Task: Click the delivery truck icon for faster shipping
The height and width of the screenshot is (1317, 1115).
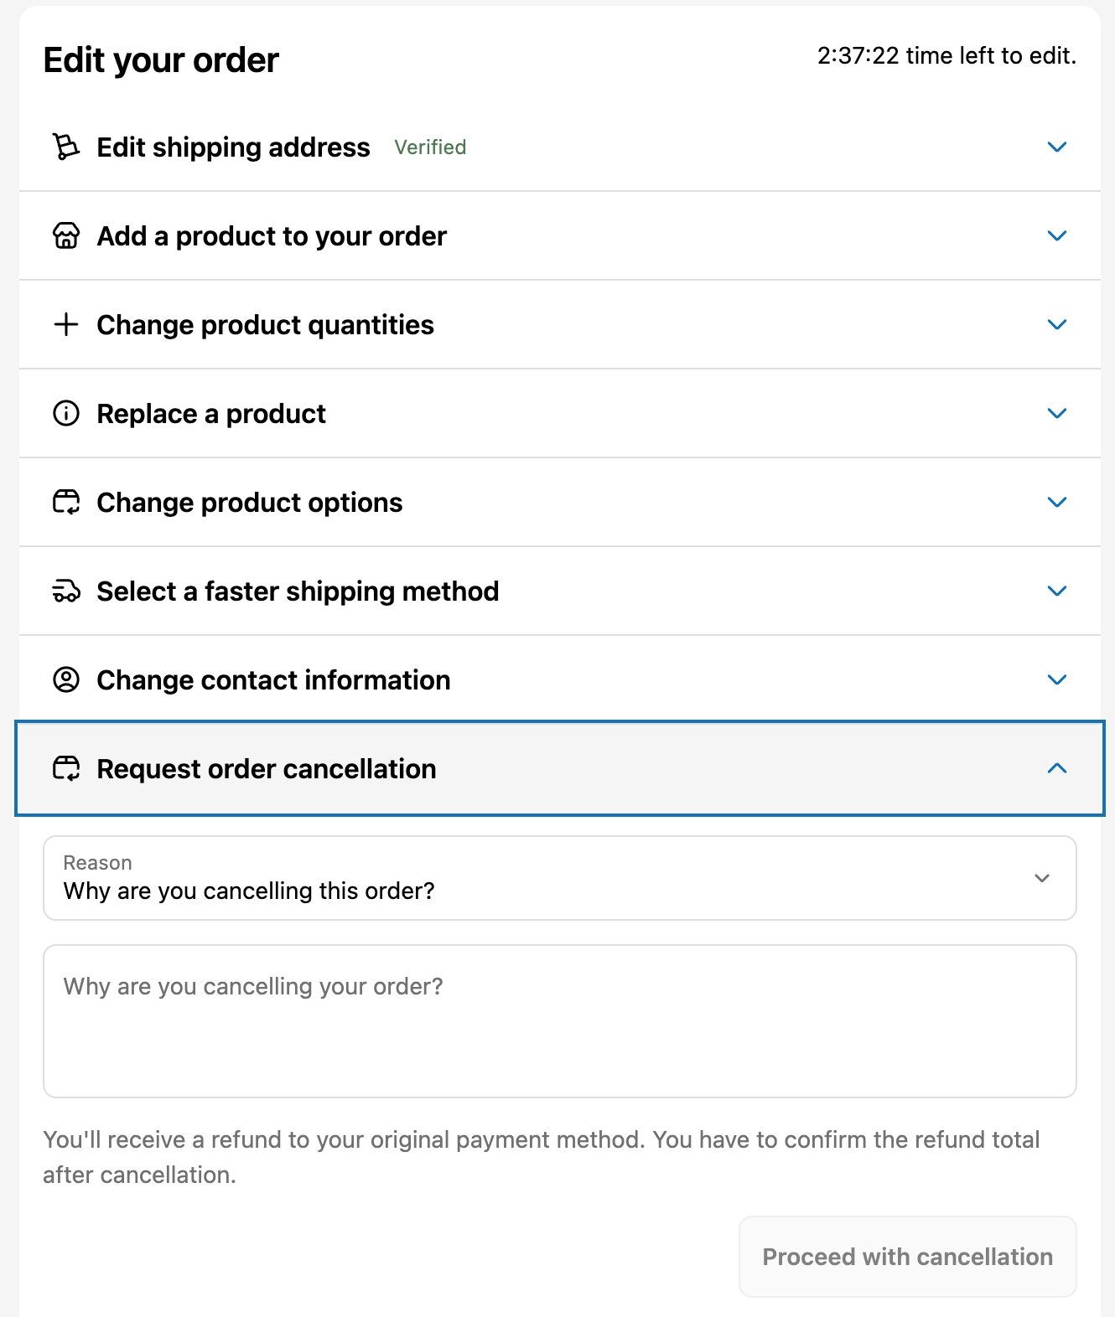Action: (66, 591)
